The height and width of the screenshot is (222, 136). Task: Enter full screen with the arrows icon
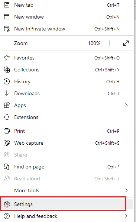pos(126,43)
